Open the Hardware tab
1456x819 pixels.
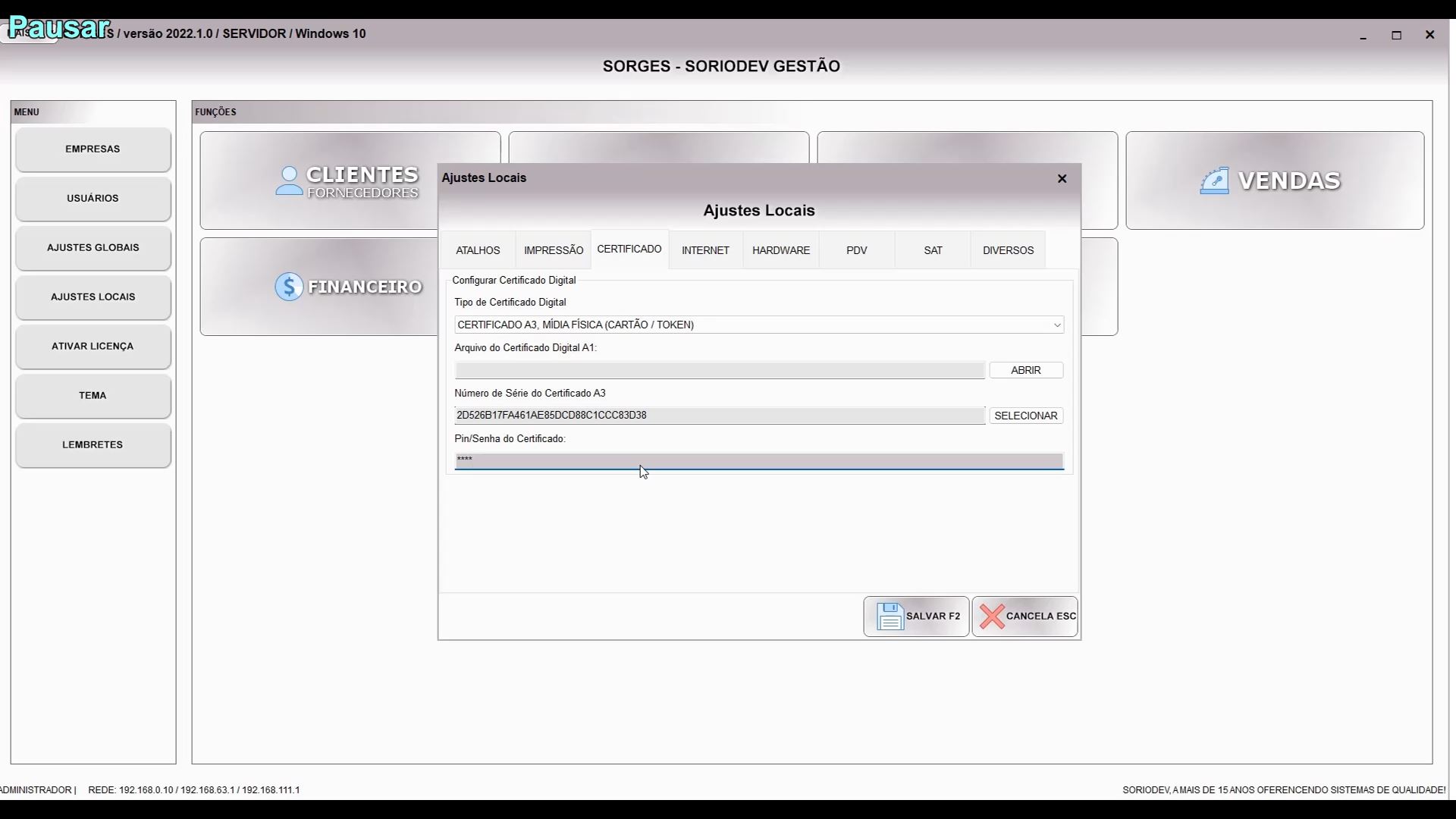tap(781, 250)
